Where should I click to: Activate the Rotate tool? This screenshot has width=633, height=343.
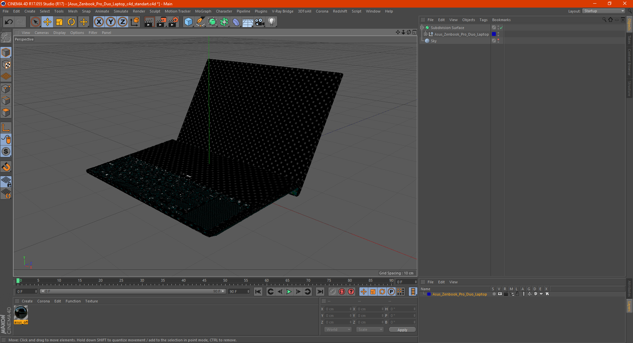tap(71, 22)
